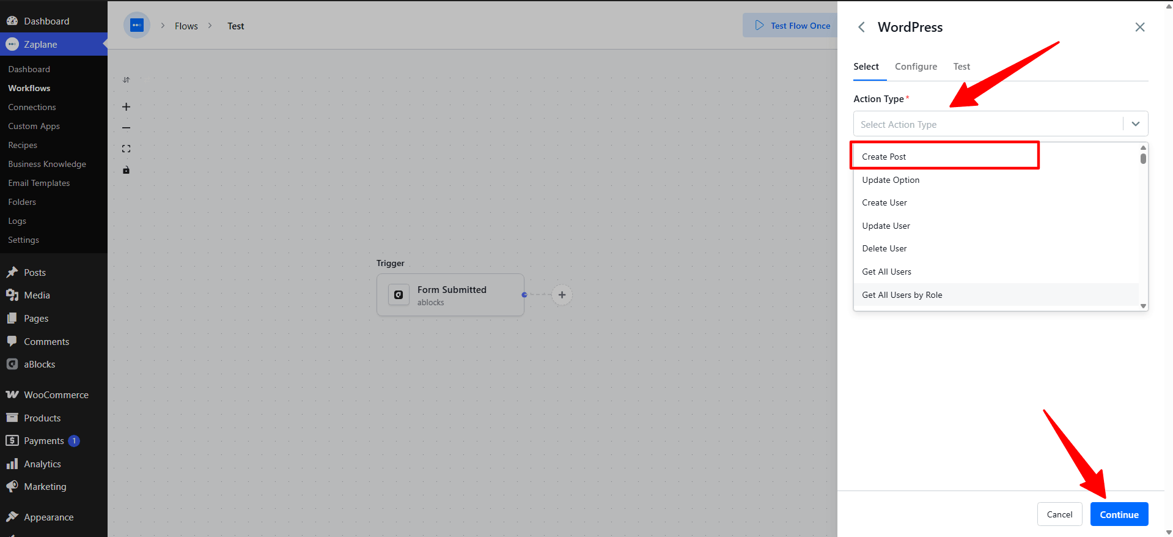Click the Zaplane logo icon in breadcrumb

(x=137, y=25)
